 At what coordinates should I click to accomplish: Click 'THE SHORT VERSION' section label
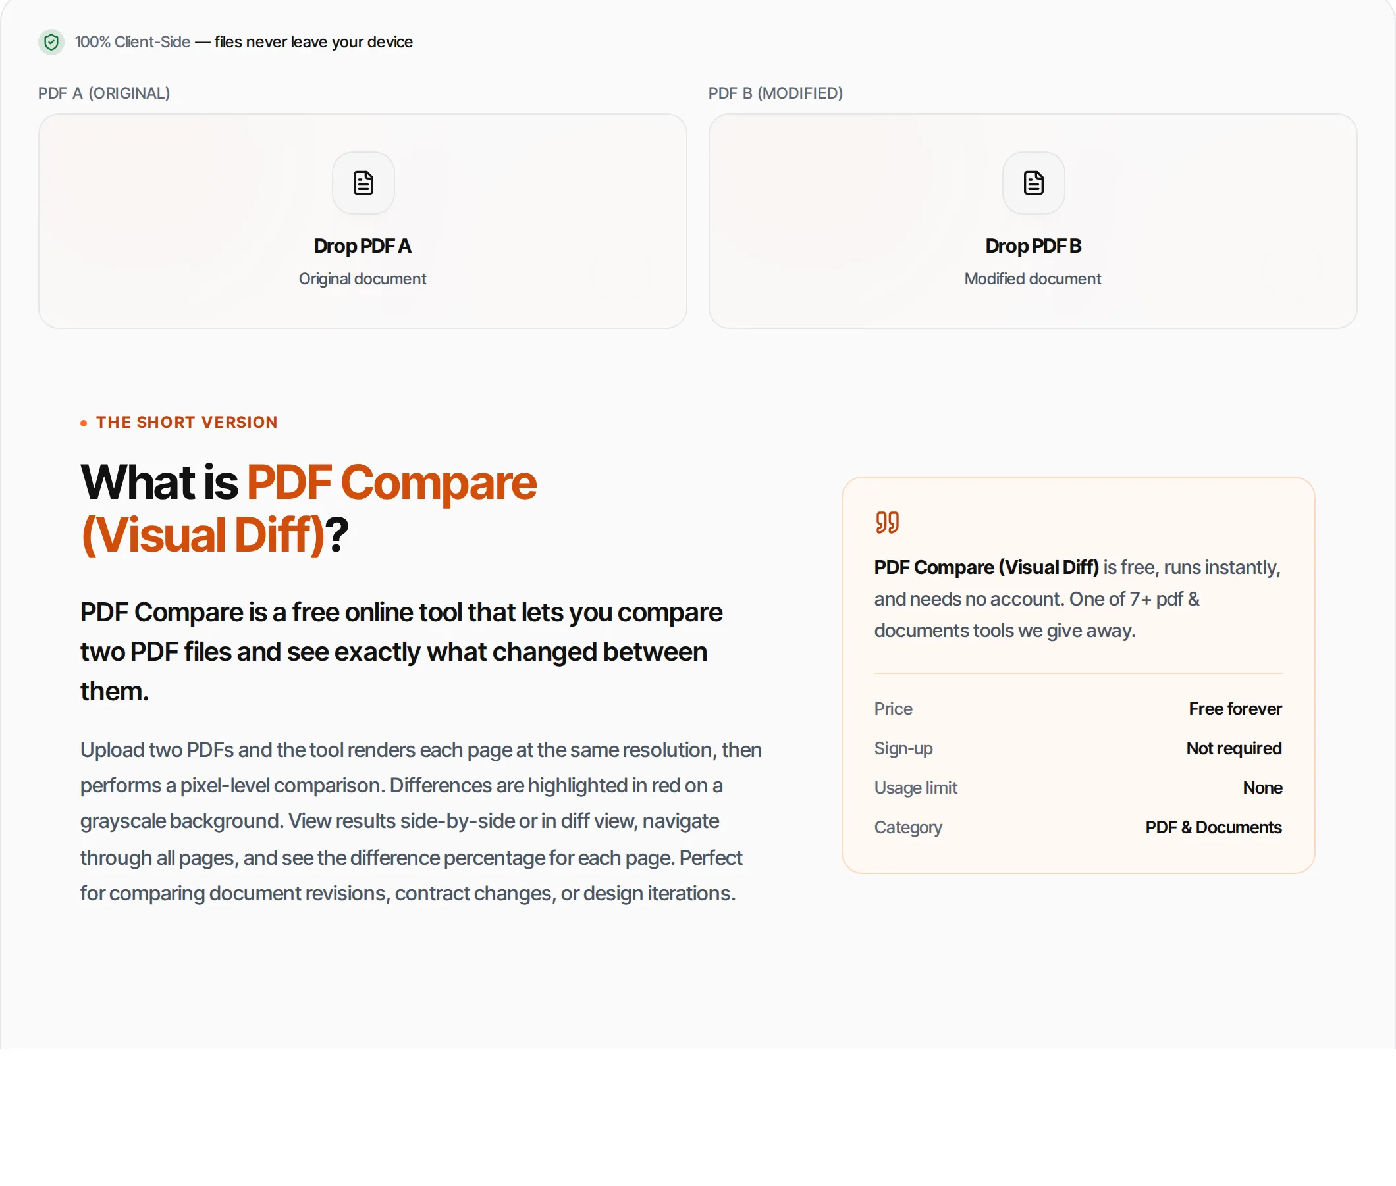coord(186,423)
